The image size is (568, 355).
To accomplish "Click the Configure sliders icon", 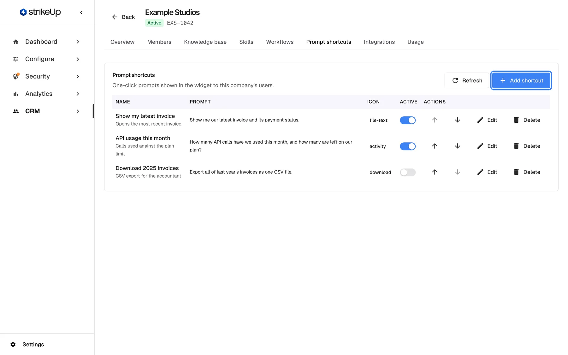I will pyautogui.click(x=16, y=59).
